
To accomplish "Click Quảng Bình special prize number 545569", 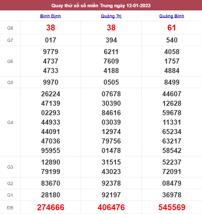I will coord(171,207).
